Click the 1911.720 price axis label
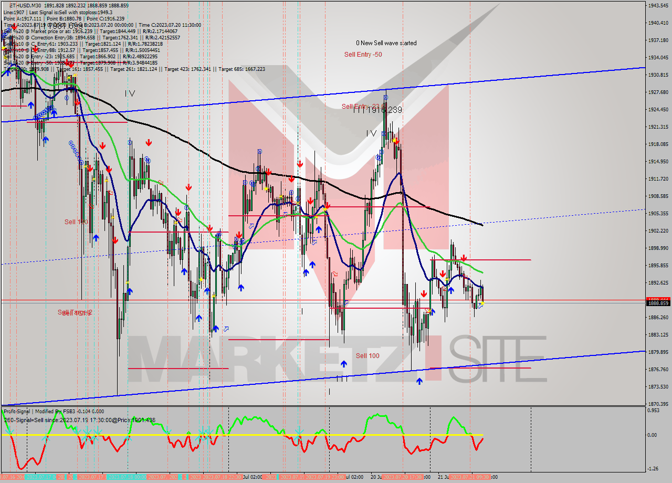The image size is (672, 483). pyautogui.click(x=658, y=178)
